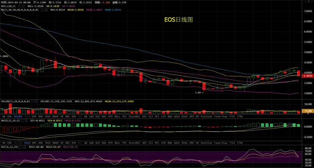The height and width of the screenshot is (168, 314).
Task: Select OBV tab in row under volume chart
Action: tap(67, 116)
